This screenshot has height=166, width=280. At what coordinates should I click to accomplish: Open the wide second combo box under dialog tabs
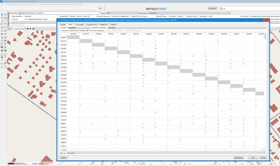187,28
